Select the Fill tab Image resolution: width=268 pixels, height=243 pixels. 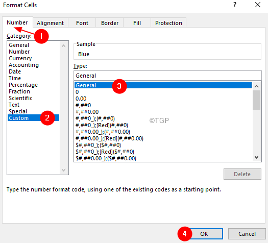tap(137, 23)
